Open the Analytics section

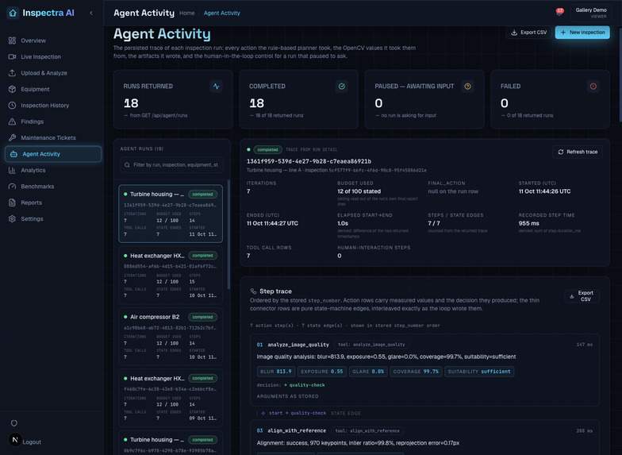click(x=52, y=170)
